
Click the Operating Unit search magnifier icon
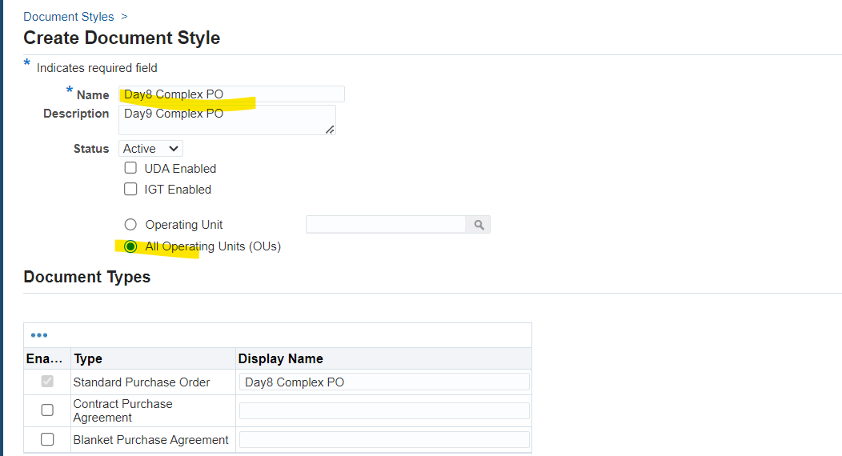click(x=479, y=225)
